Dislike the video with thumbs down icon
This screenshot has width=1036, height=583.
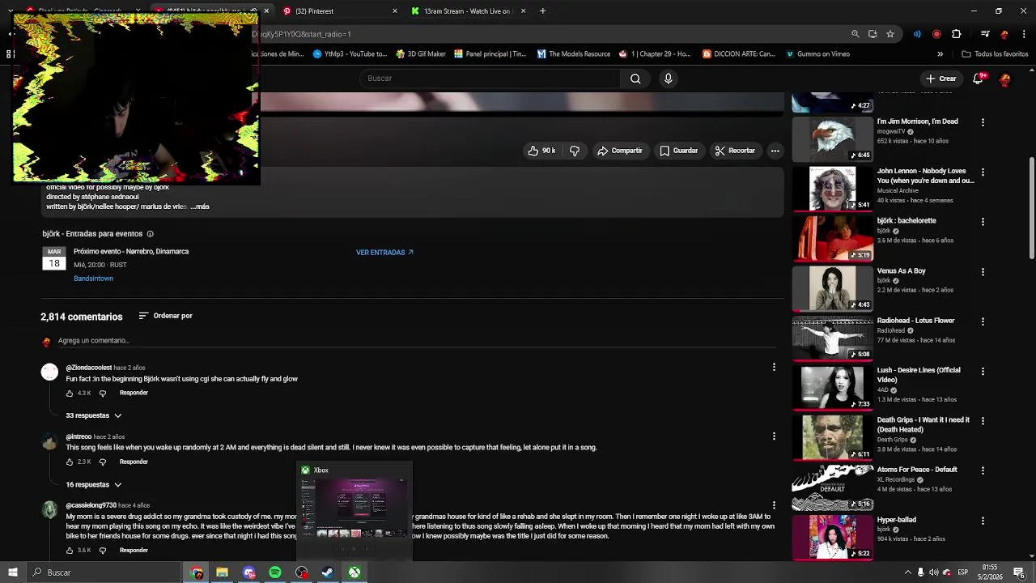click(x=575, y=151)
